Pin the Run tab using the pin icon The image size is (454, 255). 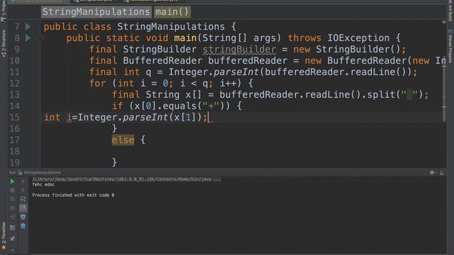click(x=13, y=239)
